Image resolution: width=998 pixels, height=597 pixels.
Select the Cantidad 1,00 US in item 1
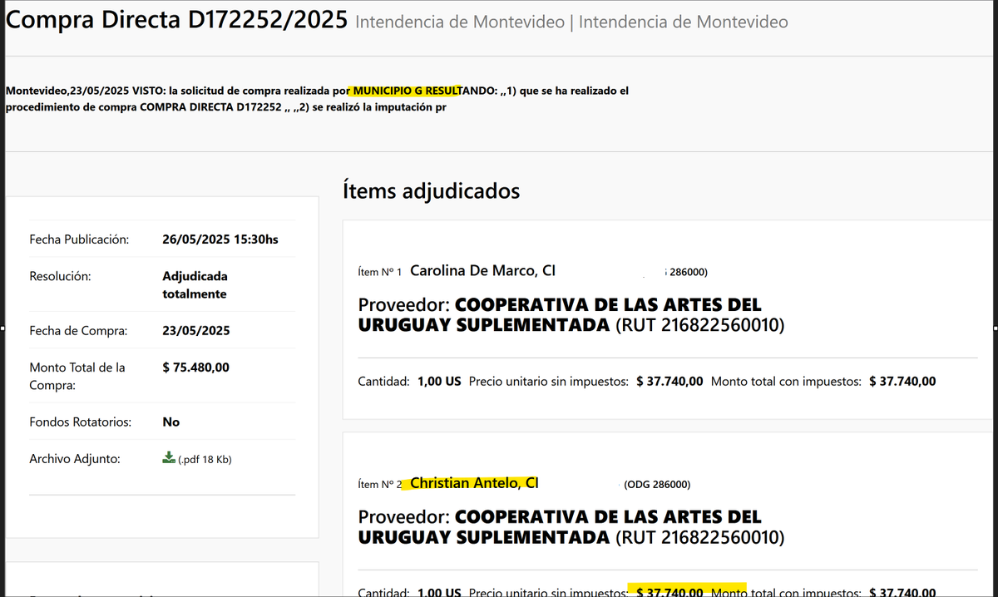[409, 382]
